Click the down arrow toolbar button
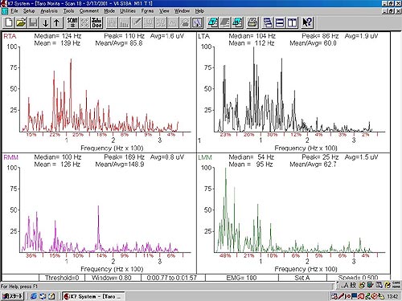The image size is (402, 301). (46, 22)
